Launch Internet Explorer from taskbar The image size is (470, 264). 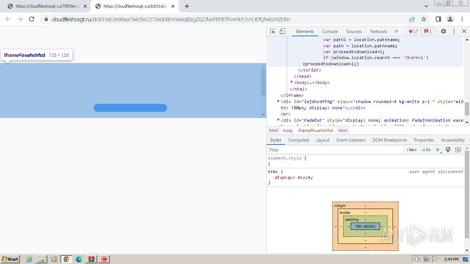tap(29, 259)
